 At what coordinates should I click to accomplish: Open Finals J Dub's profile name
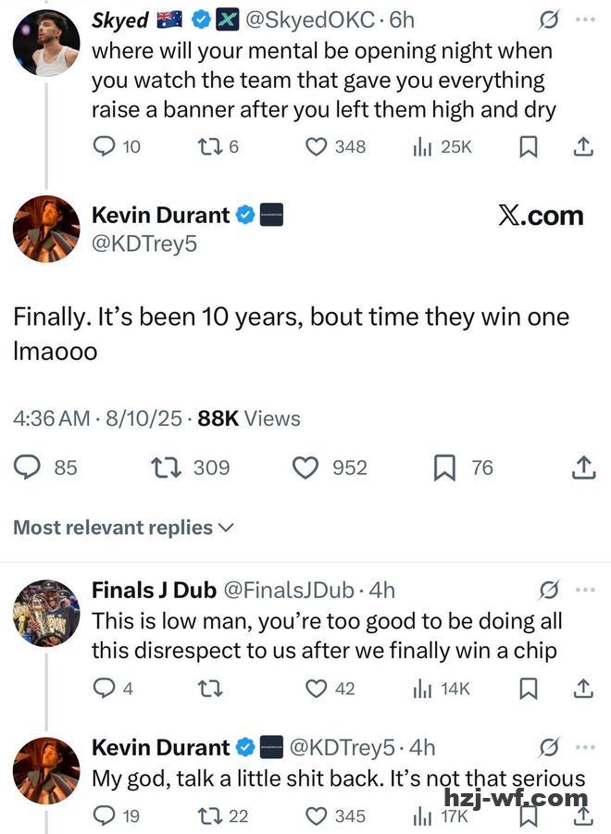(154, 590)
